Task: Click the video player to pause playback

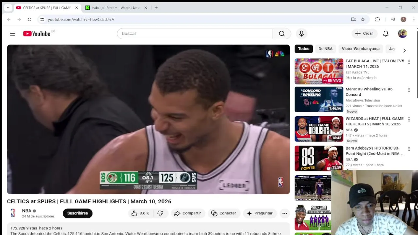Action: (x=148, y=119)
